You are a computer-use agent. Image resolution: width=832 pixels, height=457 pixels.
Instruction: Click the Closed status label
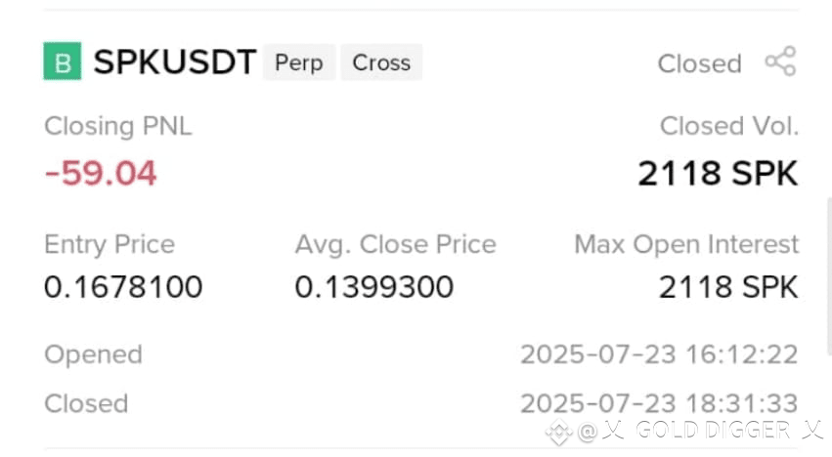pos(699,63)
